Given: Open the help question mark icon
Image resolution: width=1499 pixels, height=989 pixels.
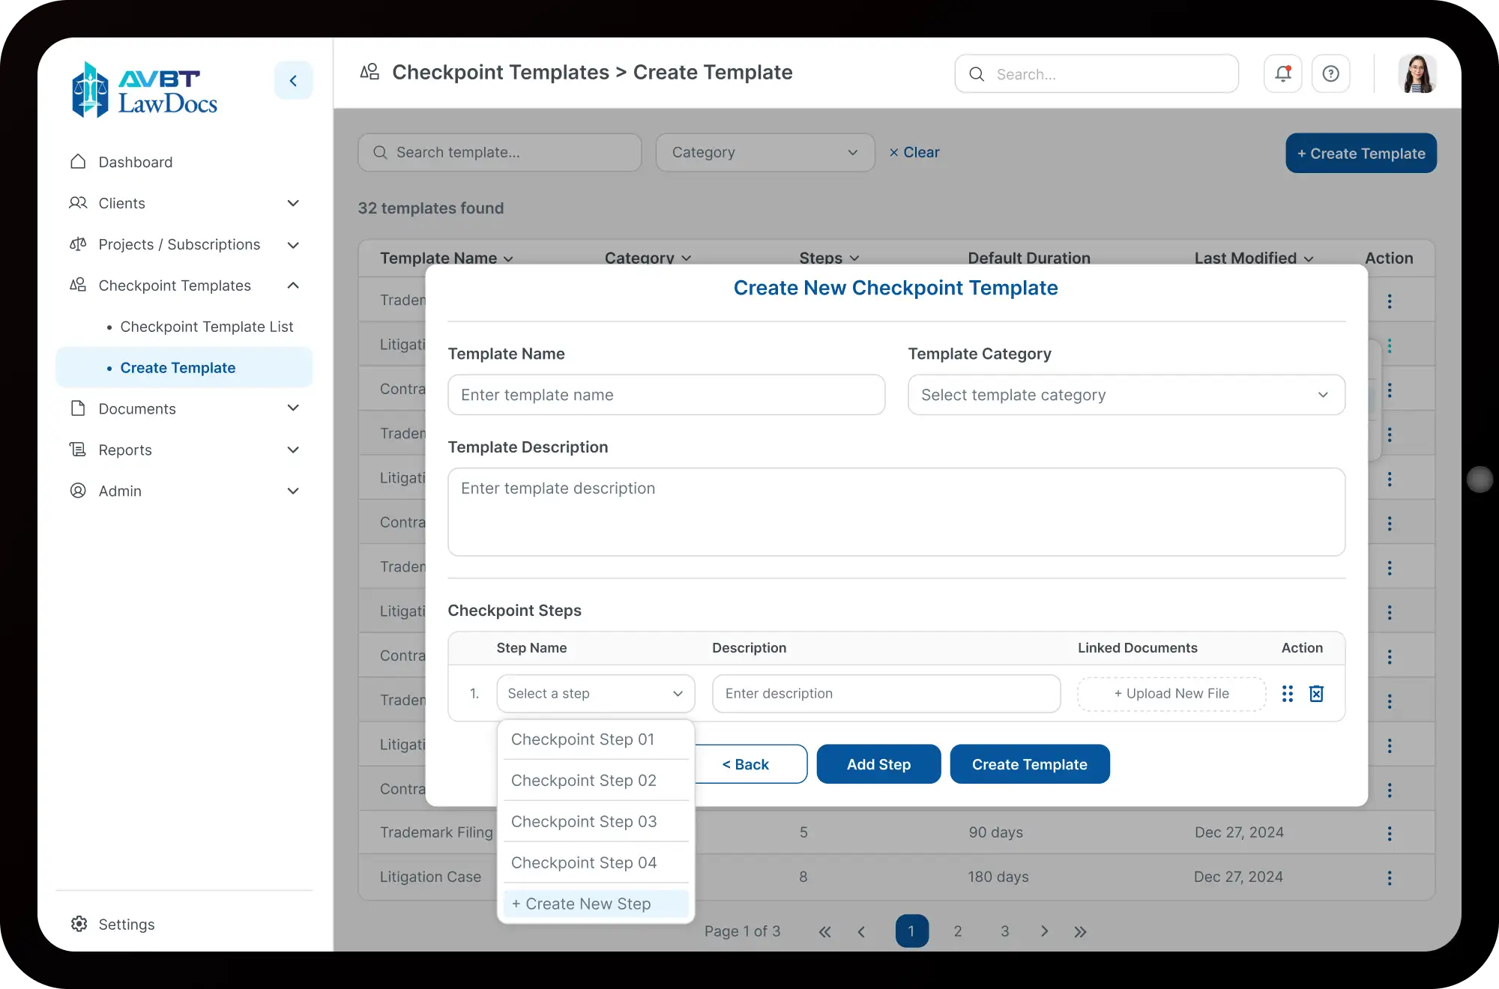Looking at the screenshot, I should 1331,73.
